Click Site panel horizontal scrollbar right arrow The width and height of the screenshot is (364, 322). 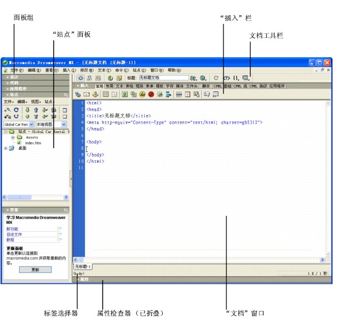point(66,197)
